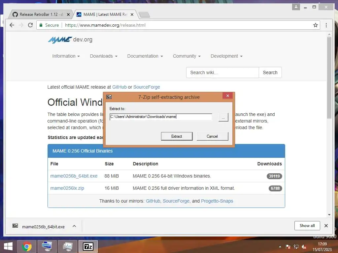Click the page vertical scrollbar thumb
The image size is (338, 253).
(329, 77)
